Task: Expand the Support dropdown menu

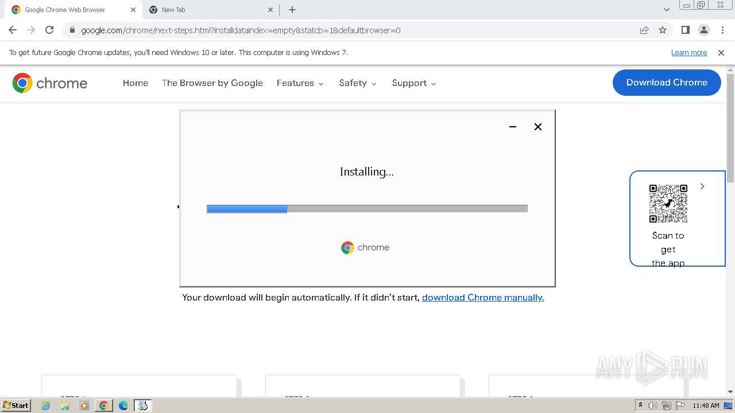Action: [x=414, y=83]
